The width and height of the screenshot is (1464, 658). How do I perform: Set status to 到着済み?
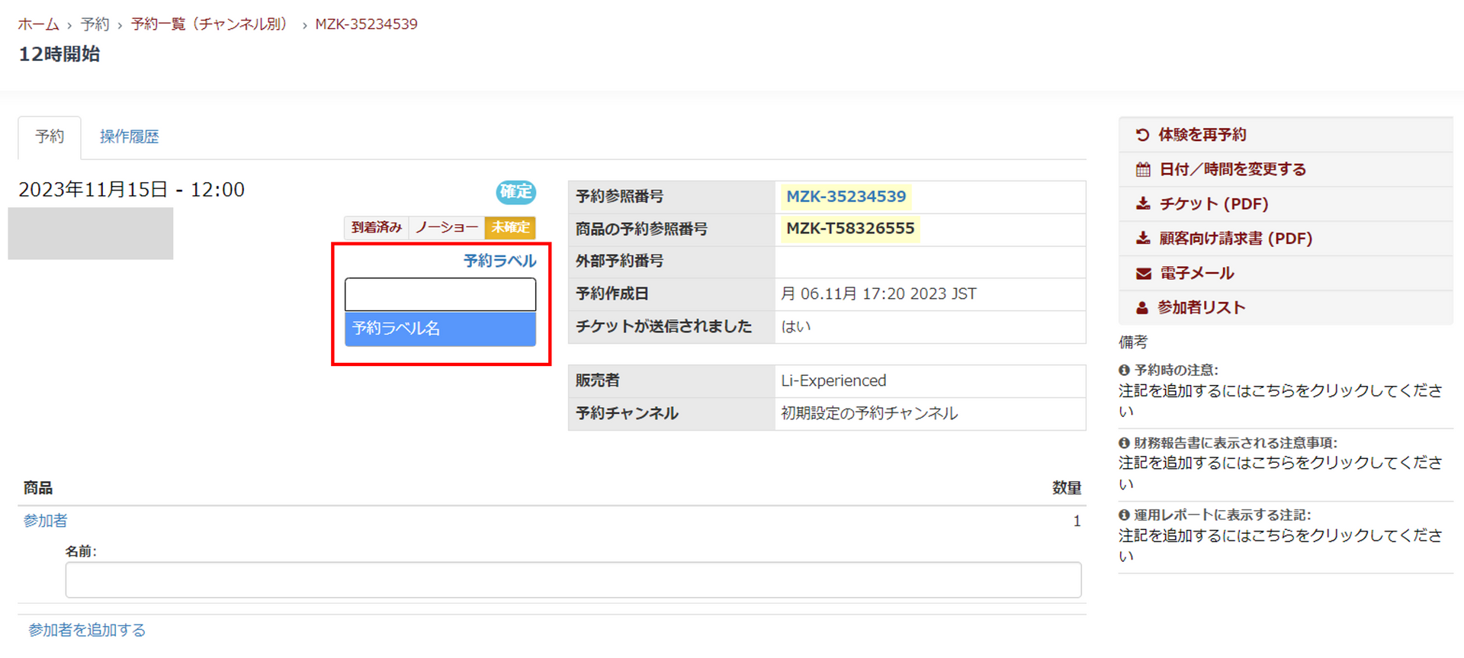click(376, 227)
